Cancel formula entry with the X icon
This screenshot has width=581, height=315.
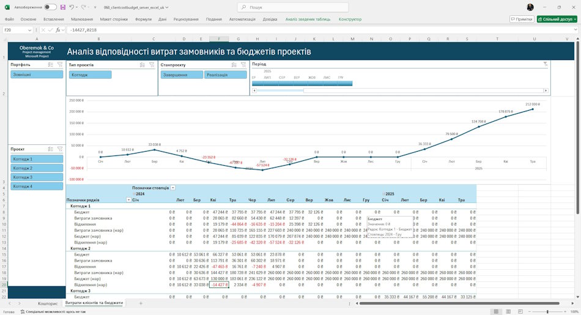43,30
